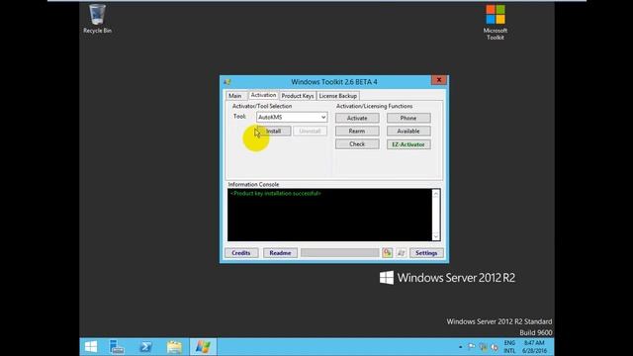
Task: Select the Microsoft Toolkit desktop shortcut
Action: tap(495, 22)
